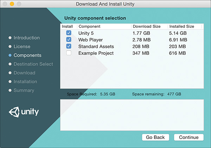Enable the Example Project install checkbox

click(69, 53)
